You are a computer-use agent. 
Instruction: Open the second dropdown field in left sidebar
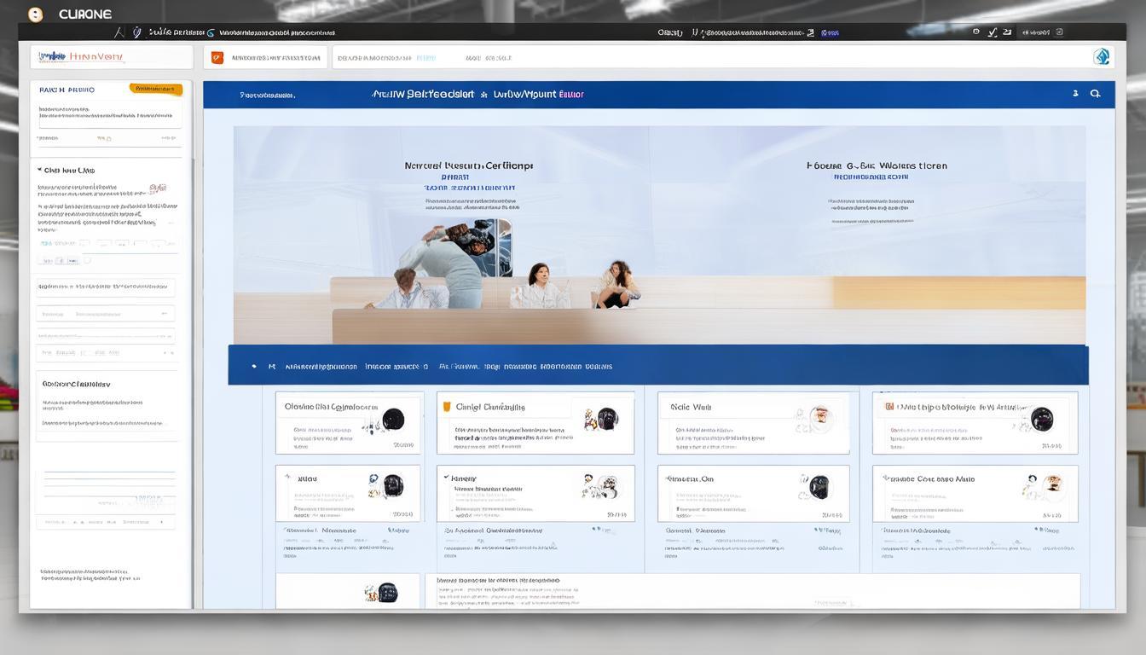pyautogui.click(x=106, y=314)
